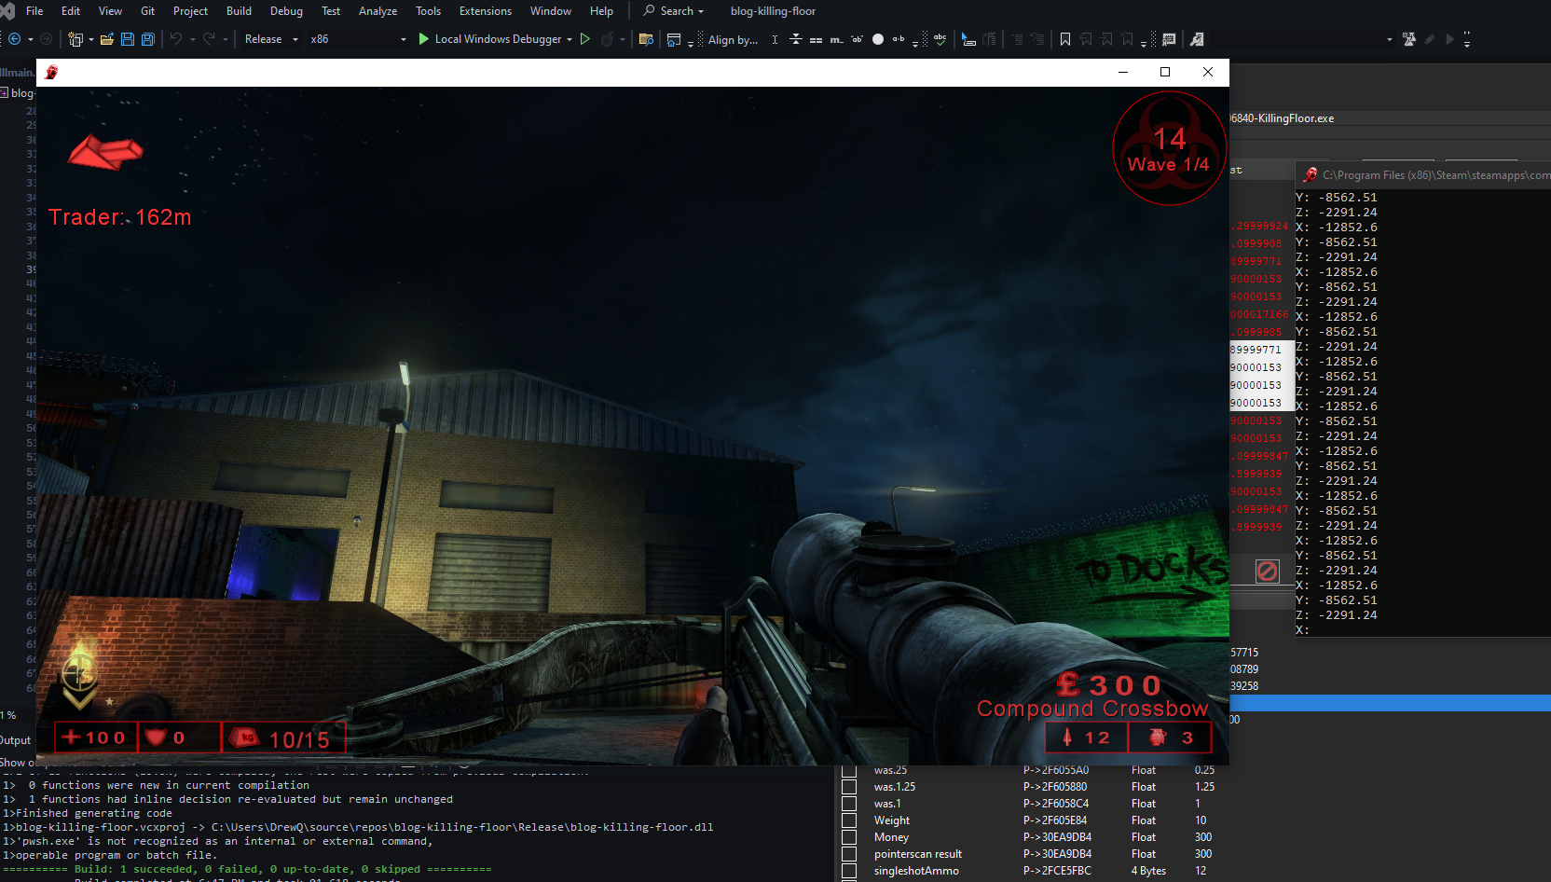Undo the last edit
Screen dimensions: 1551x882
177,39
